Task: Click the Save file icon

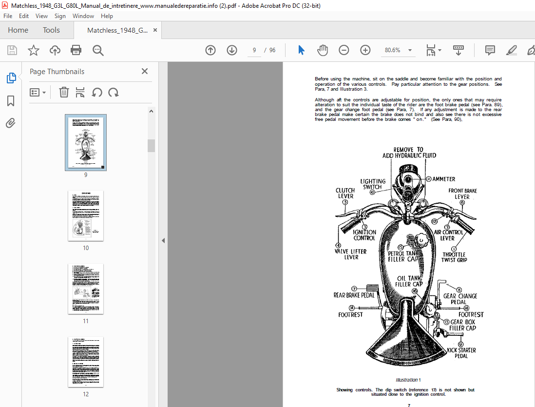Action: point(12,50)
